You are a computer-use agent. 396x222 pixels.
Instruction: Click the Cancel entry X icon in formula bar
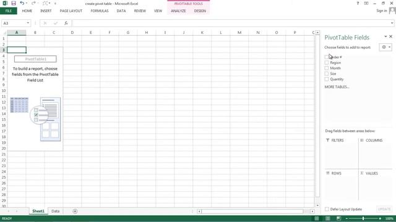45,23
